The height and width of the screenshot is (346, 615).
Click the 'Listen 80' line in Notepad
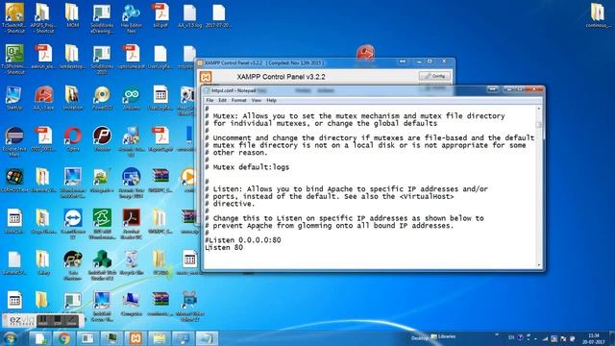(224, 248)
